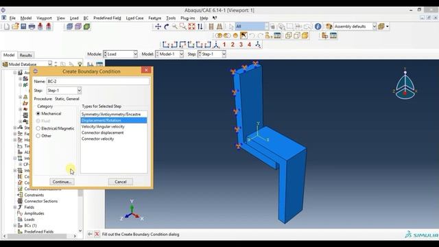Open a model database with the folder icon
This screenshot has width=439, height=247.
point(15,27)
